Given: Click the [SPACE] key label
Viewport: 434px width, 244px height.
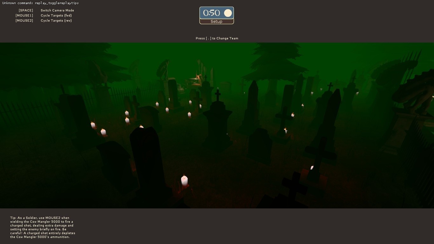Looking at the screenshot, I should [x=26, y=10].
